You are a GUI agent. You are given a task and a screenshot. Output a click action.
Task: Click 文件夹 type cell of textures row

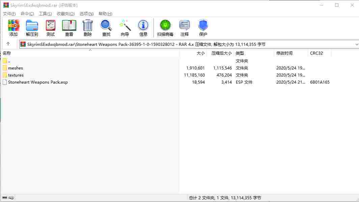[242, 75]
